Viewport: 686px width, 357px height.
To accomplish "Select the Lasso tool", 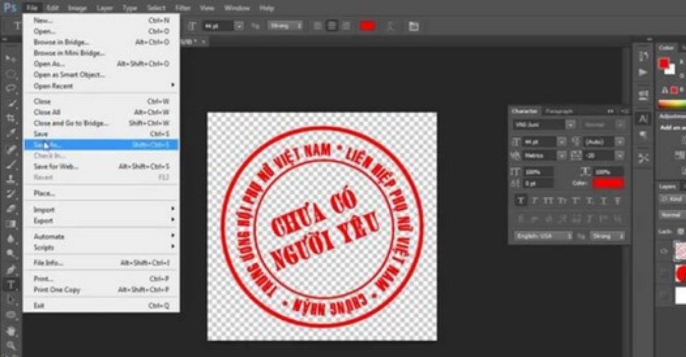I will tap(10, 89).
